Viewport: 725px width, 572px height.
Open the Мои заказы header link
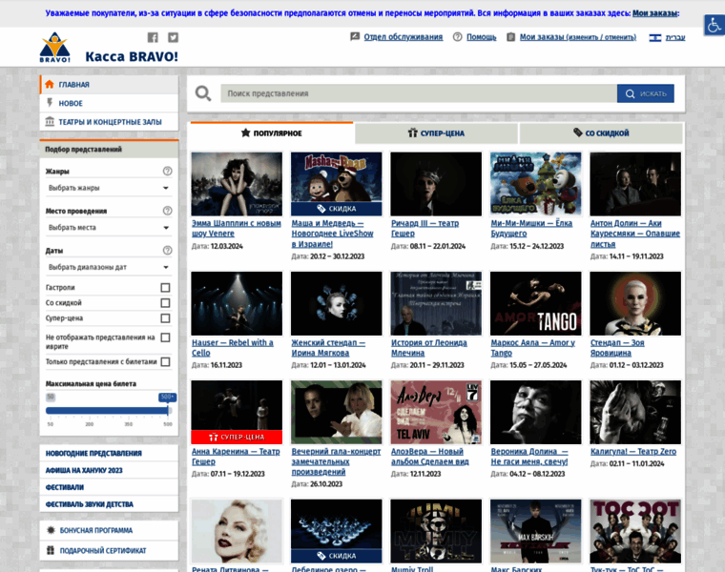pyautogui.click(x=578, y=37)
